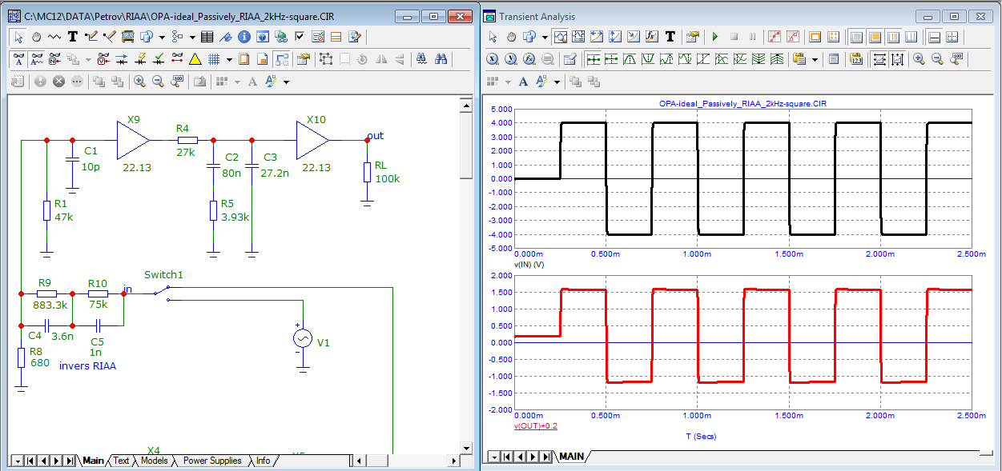Viewport: 1002px width, 471px height.
Task: Click the yellow triangle icon in schematic toolbar
Action: pyautogui.click(x=195, y=58)
